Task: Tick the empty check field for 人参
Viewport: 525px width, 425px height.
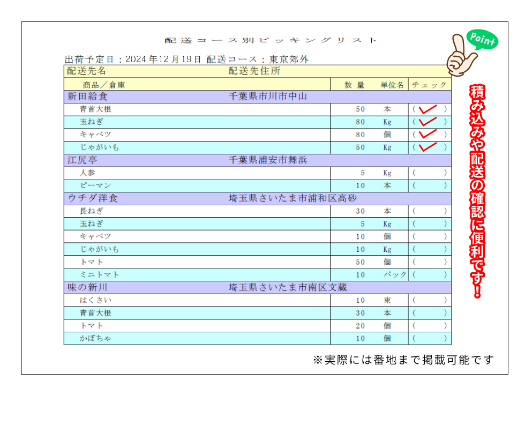Action: coord(430,173)
